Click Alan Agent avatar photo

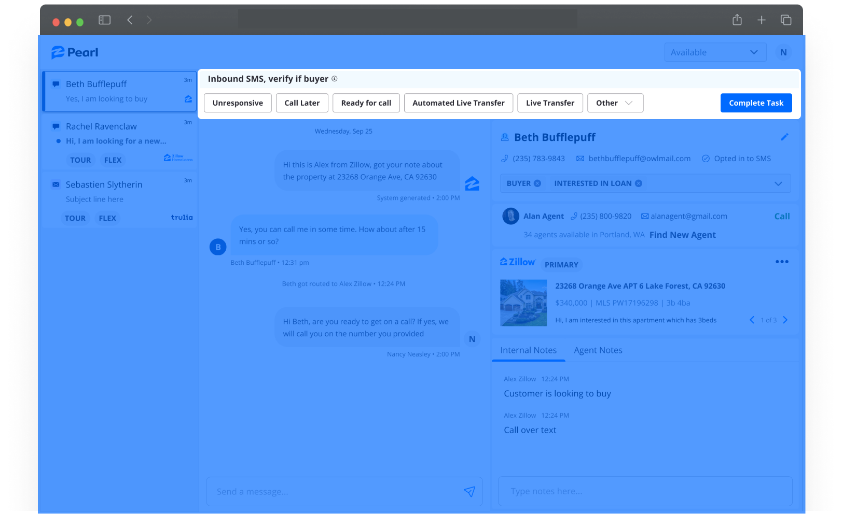click(510, 216)
